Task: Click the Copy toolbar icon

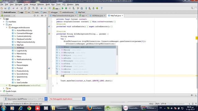Action: coord(25,8)
